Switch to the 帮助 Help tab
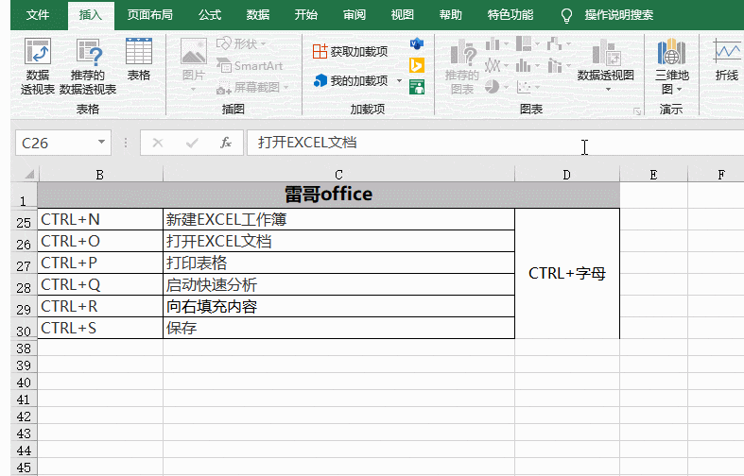Image resolution: width=744 pixels, height=476 pixels. (x=451, y=15)
